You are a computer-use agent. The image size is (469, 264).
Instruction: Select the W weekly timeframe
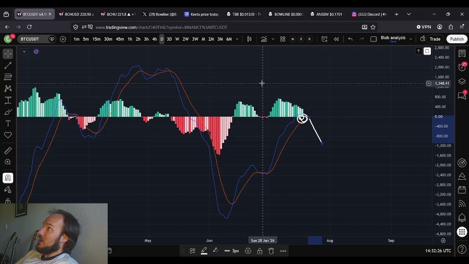177,39
